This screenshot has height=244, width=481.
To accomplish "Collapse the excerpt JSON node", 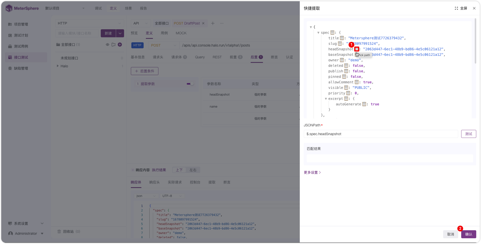I will coord(326,99).
